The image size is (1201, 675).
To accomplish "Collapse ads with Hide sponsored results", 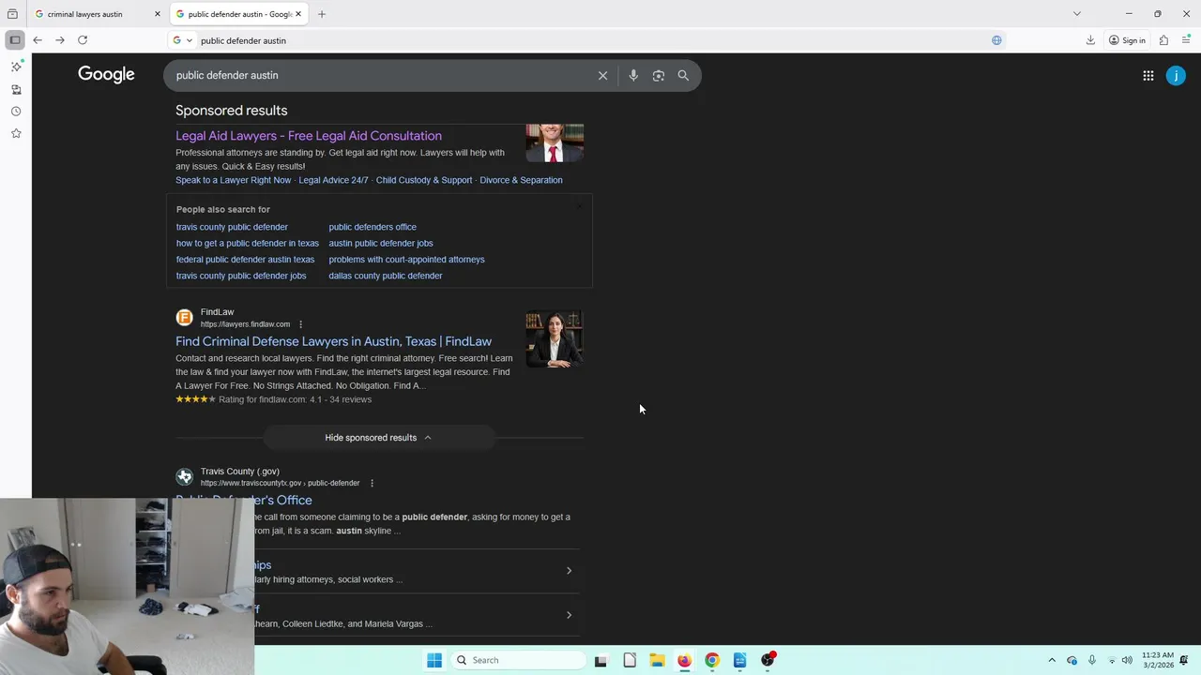I will (378, 438).
